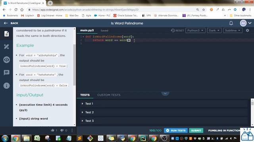Open the info icon in sidebar
This screenshot has height=142, width=254.
[6, 86]
